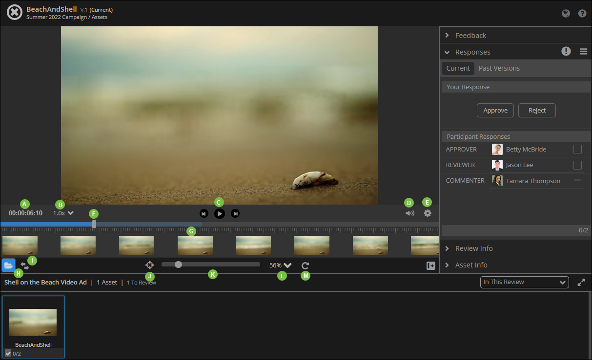This screenshot has height=360, width=592.
Task: Click the Reject button
Action: pyautogui.click(x=537, y=111)
